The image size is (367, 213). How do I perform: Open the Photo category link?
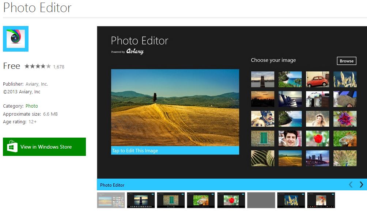tap(31, 106)
